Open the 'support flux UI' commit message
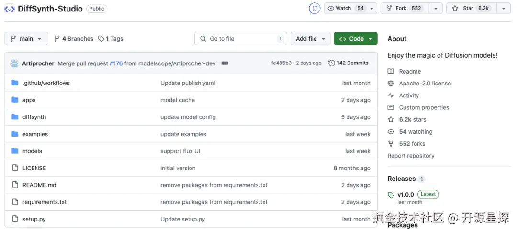Image resolution: width=517 pixels, height=232 pixels. click(x=180, y=151)
